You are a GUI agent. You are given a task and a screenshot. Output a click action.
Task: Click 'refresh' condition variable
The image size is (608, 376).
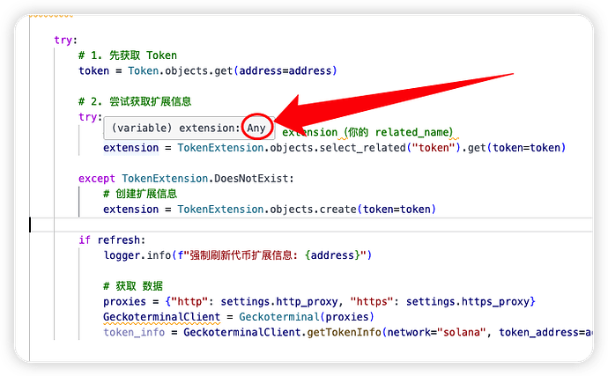click(119, 240)
